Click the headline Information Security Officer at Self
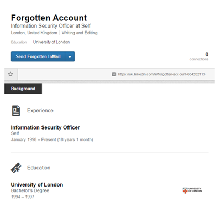This screenshot has height=217, width=221. 51,26
